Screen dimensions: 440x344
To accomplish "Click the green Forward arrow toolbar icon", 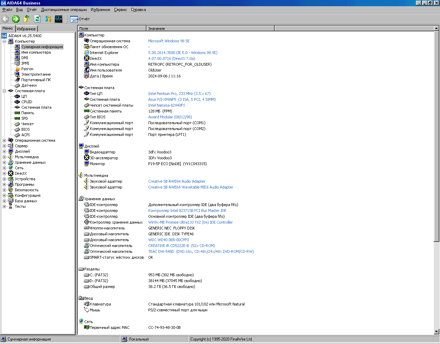I will [x=16, y=19].
